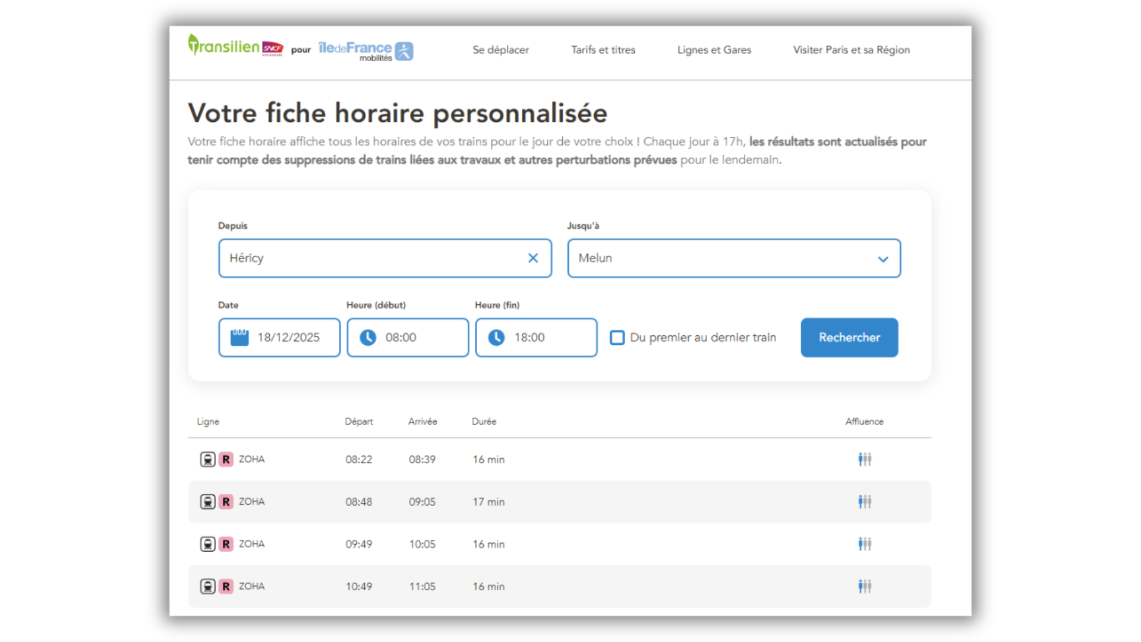This screenshot has height=642, width=1141.
Task: Open the 'Tarifs et titres' menu
Action: pyautogui.click(x=603, y=50)
